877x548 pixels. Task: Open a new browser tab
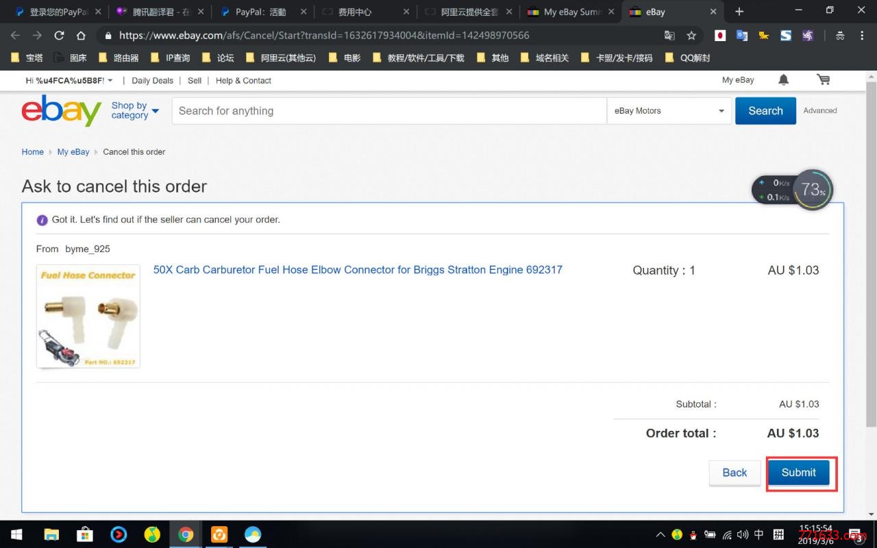(x=739, y=12)
